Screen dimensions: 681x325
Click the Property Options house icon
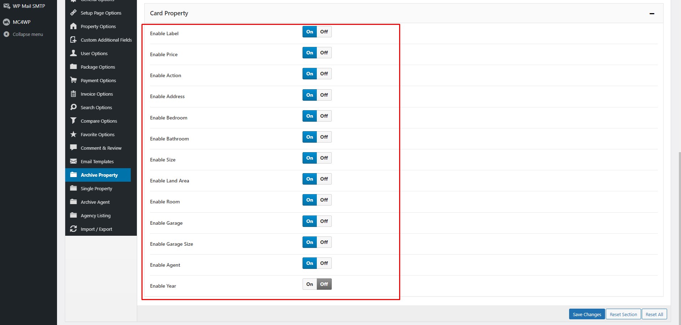pos(73,26)
